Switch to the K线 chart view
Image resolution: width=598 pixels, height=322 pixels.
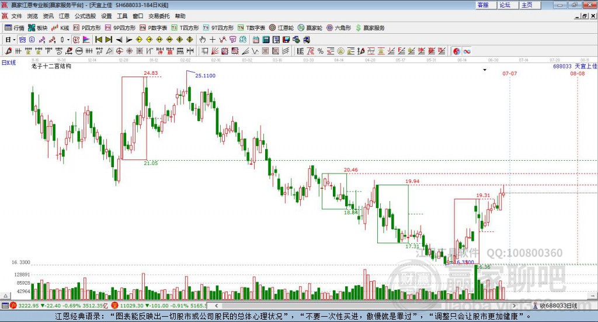60,28
